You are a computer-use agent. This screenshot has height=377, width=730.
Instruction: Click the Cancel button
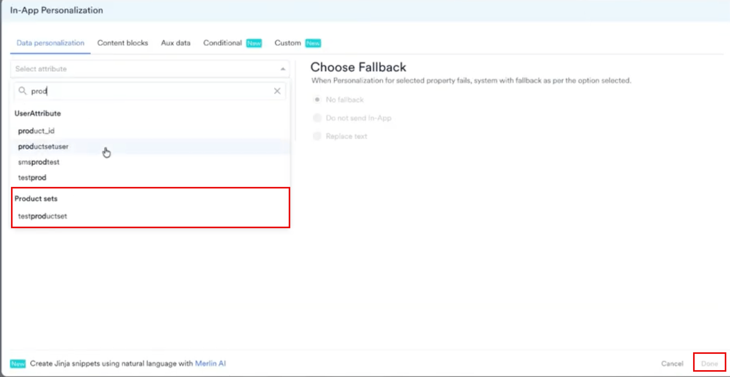pyautogui.click(x=672, y=364)
